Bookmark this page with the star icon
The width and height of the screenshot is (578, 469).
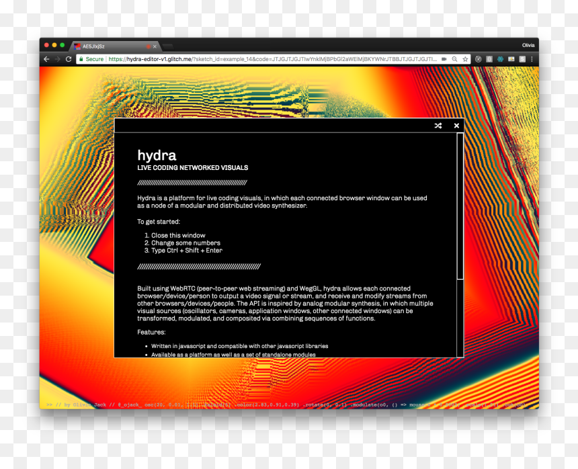click(465, 59)
